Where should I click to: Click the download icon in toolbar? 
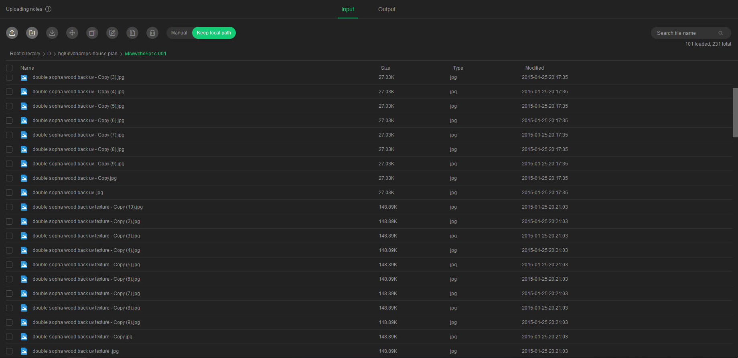click(x=52, y=33)
